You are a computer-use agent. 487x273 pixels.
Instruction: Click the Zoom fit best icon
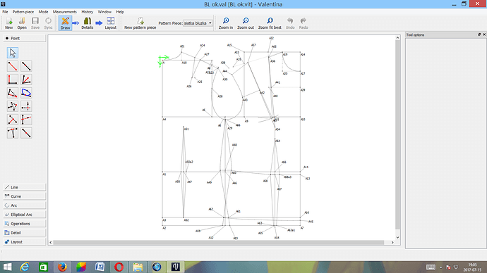tap(270, 23)
